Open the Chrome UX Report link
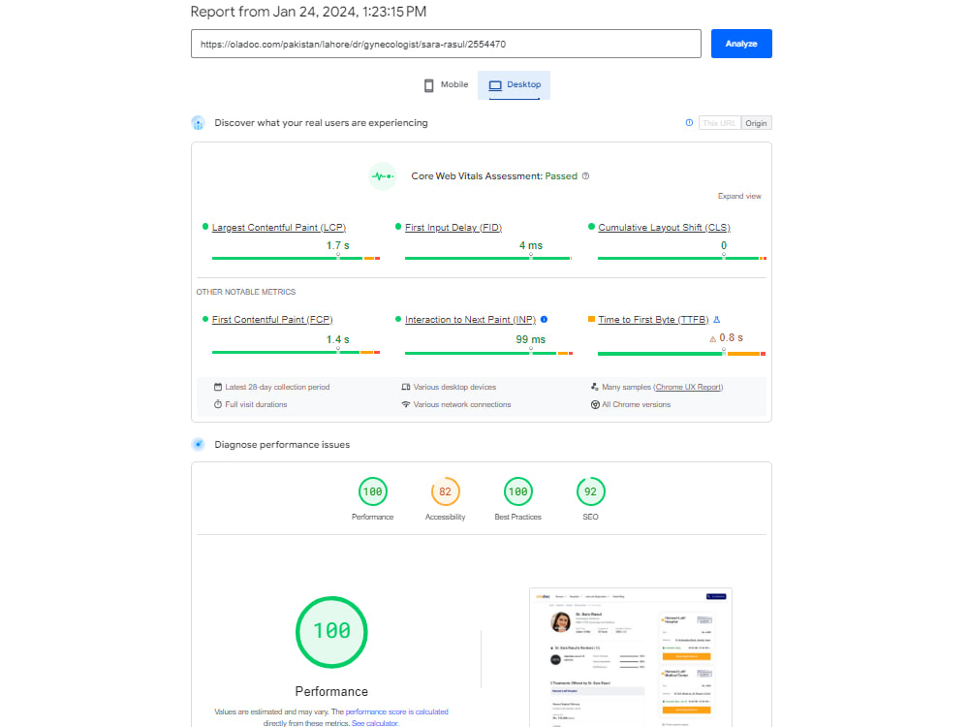The width and height of the screenshot is (969, 727). (x=688, y=387)
